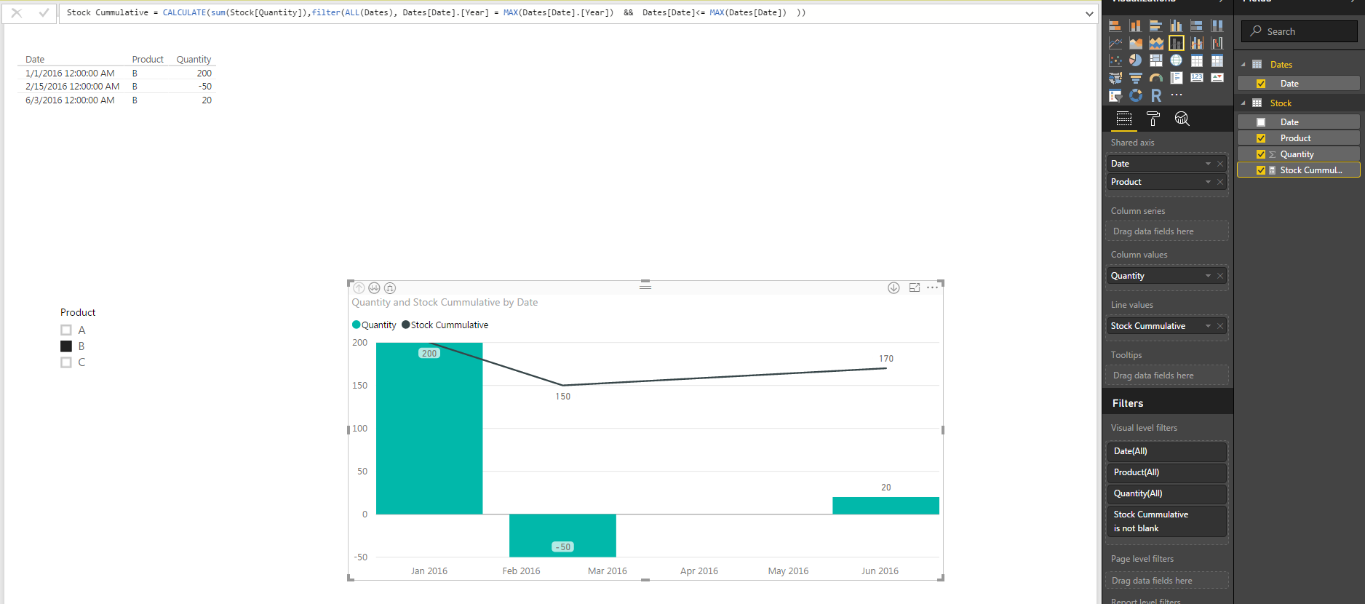The image size is (1365, 604).
Task: Open the Quantity column values dropdown
Action: [1208, 276]
